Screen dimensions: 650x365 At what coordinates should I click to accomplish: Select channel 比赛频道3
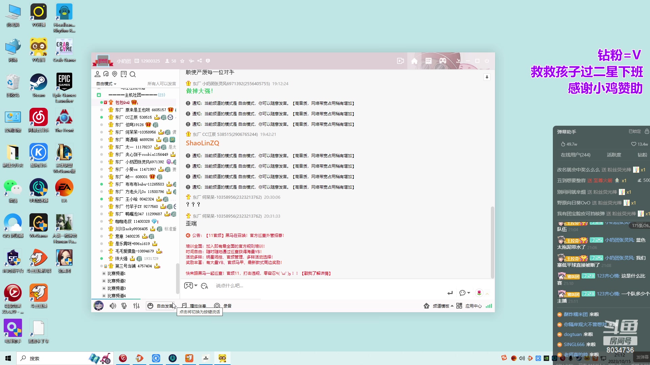click(116, 288)
